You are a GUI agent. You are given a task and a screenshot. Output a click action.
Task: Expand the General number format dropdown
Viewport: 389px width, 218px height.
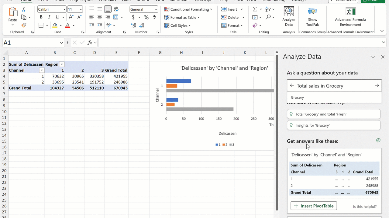tap(156, 9)
